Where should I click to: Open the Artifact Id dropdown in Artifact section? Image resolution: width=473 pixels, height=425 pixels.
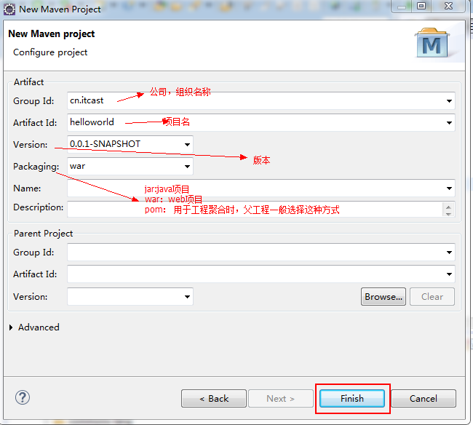(449, 123)
